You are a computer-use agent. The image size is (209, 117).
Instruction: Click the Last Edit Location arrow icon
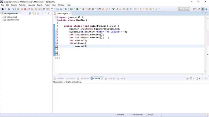tap(147, 9)
